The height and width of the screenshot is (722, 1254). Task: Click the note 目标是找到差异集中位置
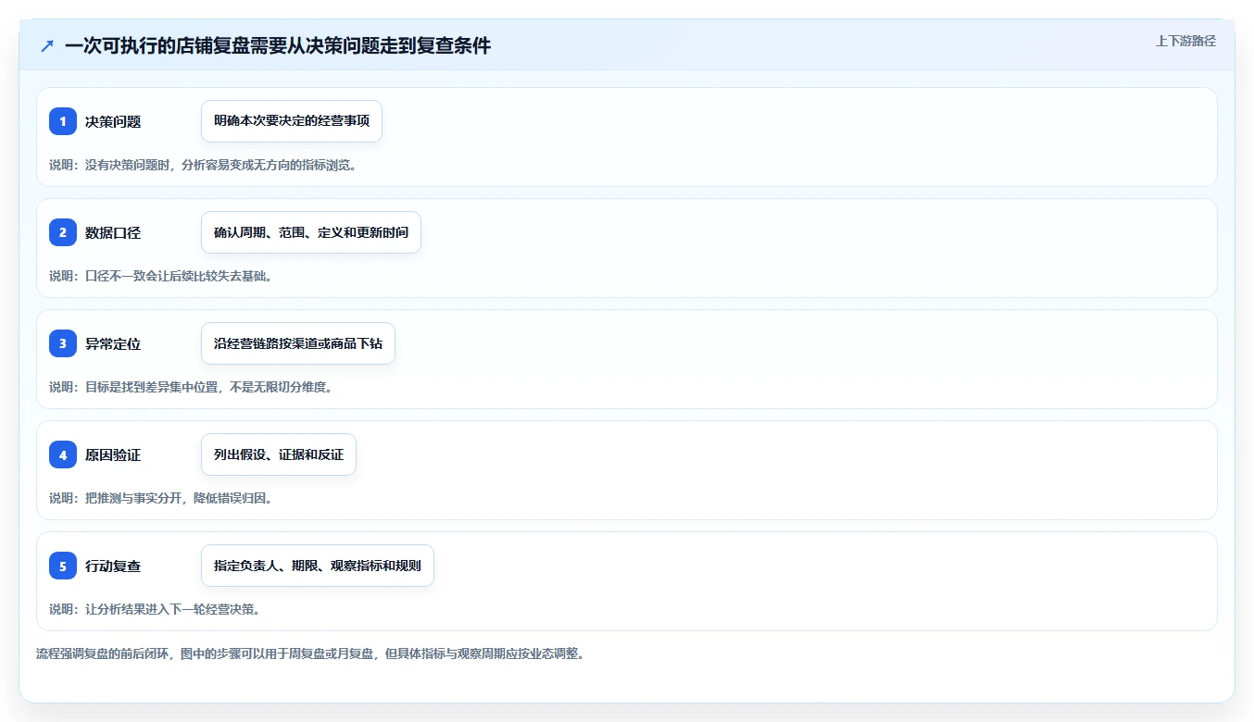tap(191, 387)
